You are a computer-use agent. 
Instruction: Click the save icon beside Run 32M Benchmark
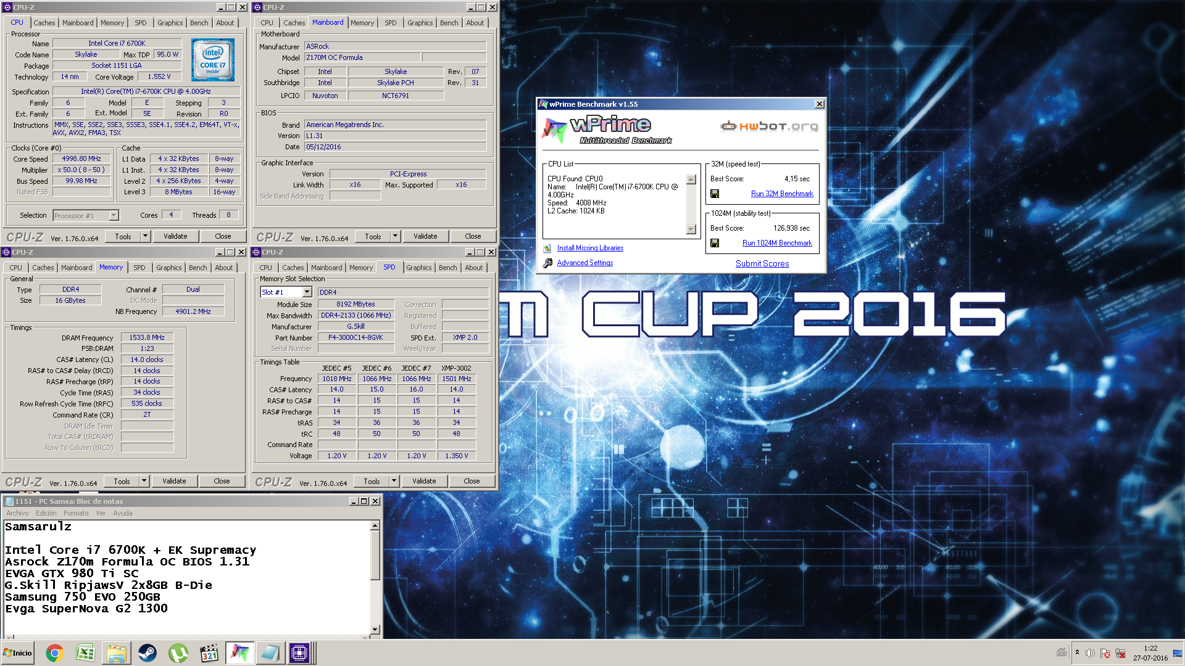[x=715, y=194]
